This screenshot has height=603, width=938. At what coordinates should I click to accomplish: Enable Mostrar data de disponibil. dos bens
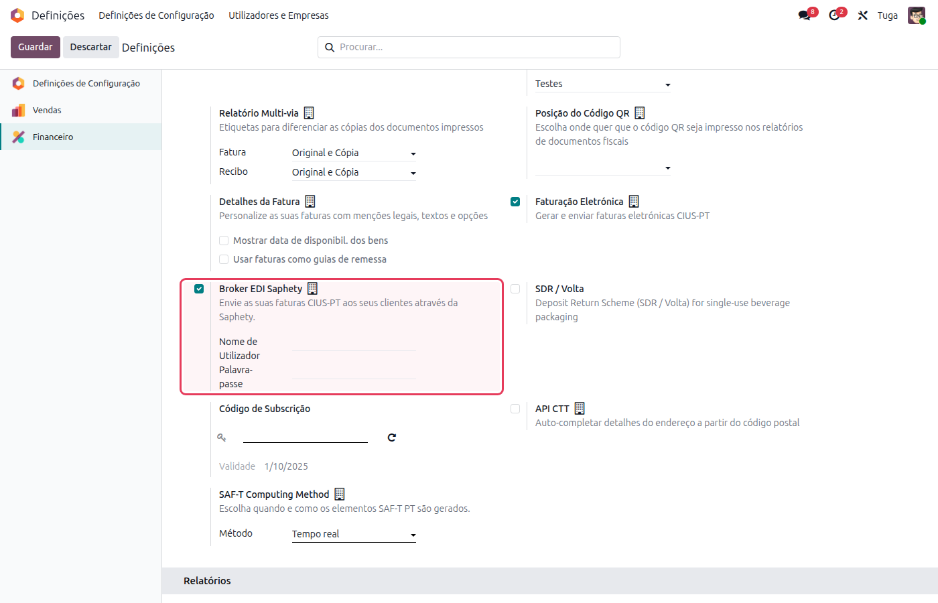pyautogui.click(x=224, y=241)
